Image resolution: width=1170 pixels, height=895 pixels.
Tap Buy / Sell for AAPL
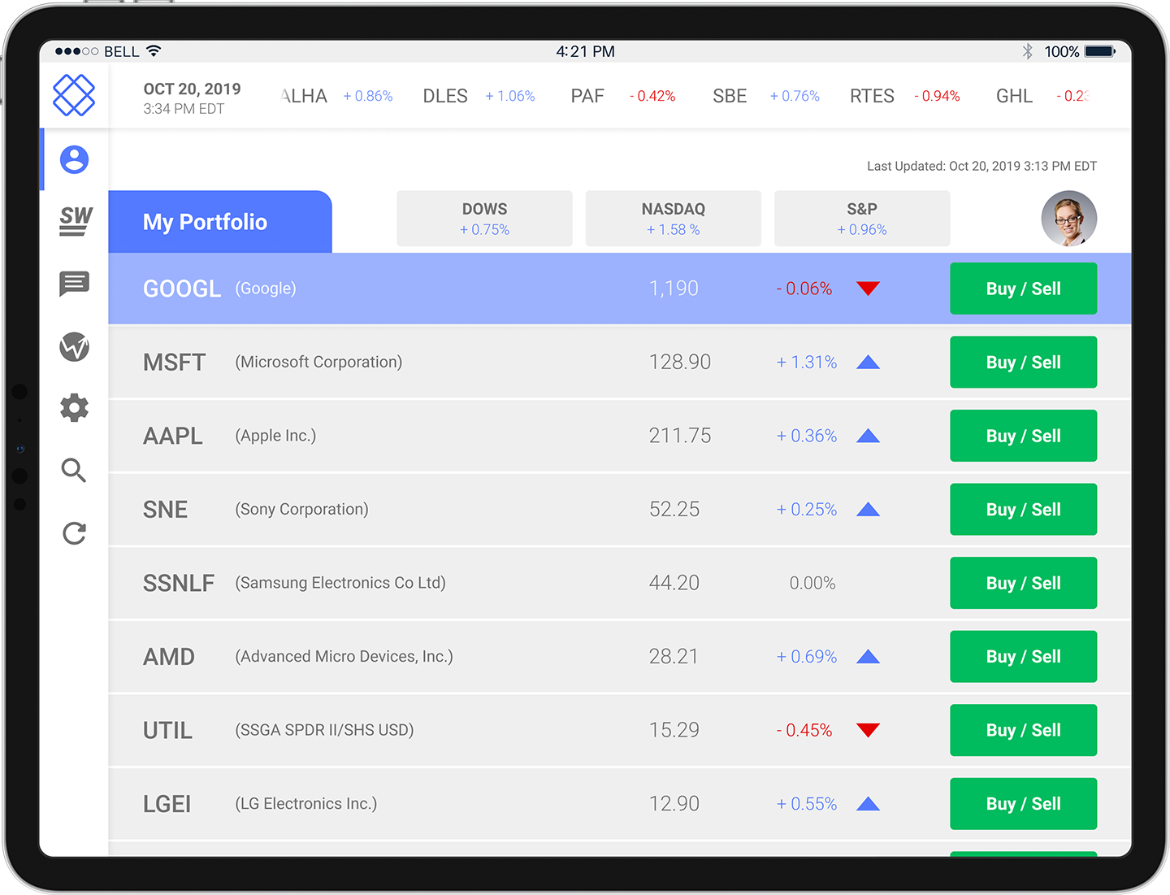[x=1024, y=436]
